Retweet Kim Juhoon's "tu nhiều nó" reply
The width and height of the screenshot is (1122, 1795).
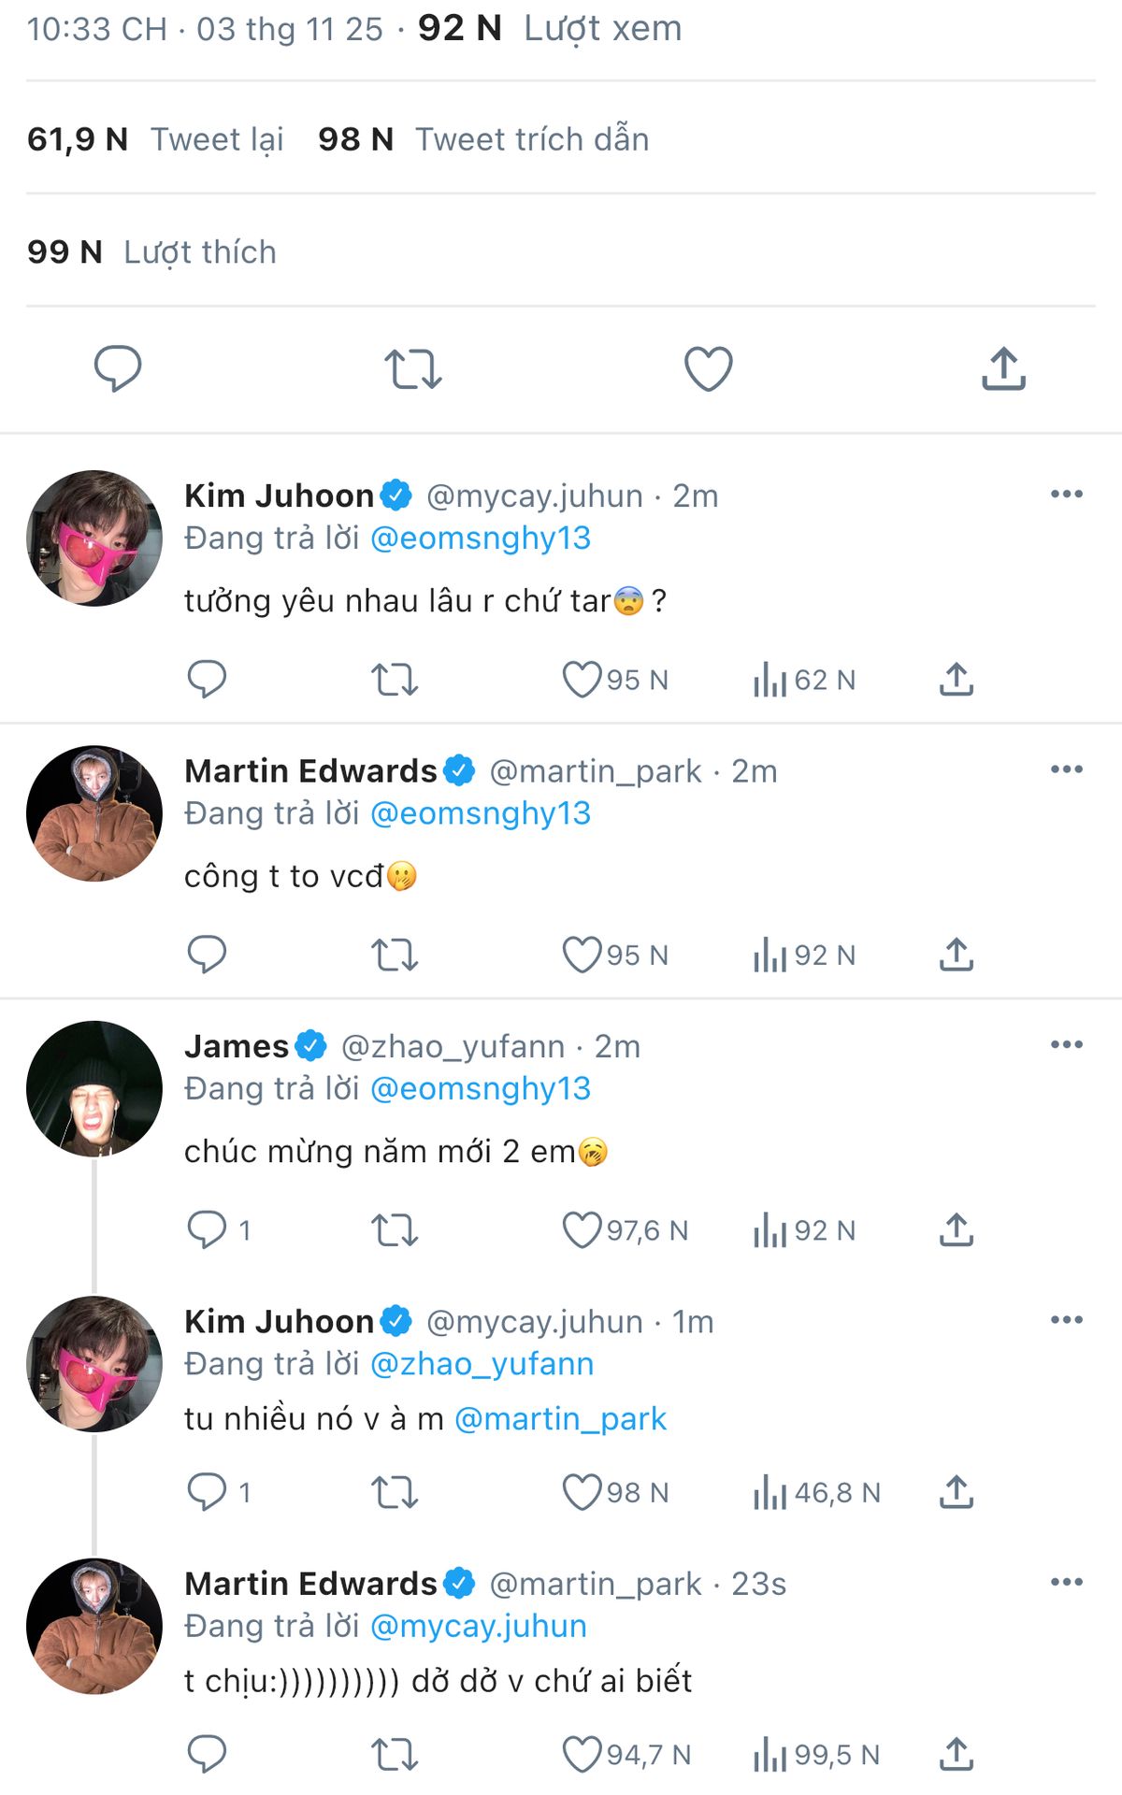click(x=395, y=1493)
